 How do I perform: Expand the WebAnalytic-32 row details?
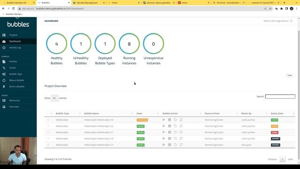[x=48, y=126]
